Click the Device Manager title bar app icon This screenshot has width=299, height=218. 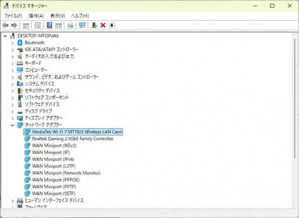point(6,6)
